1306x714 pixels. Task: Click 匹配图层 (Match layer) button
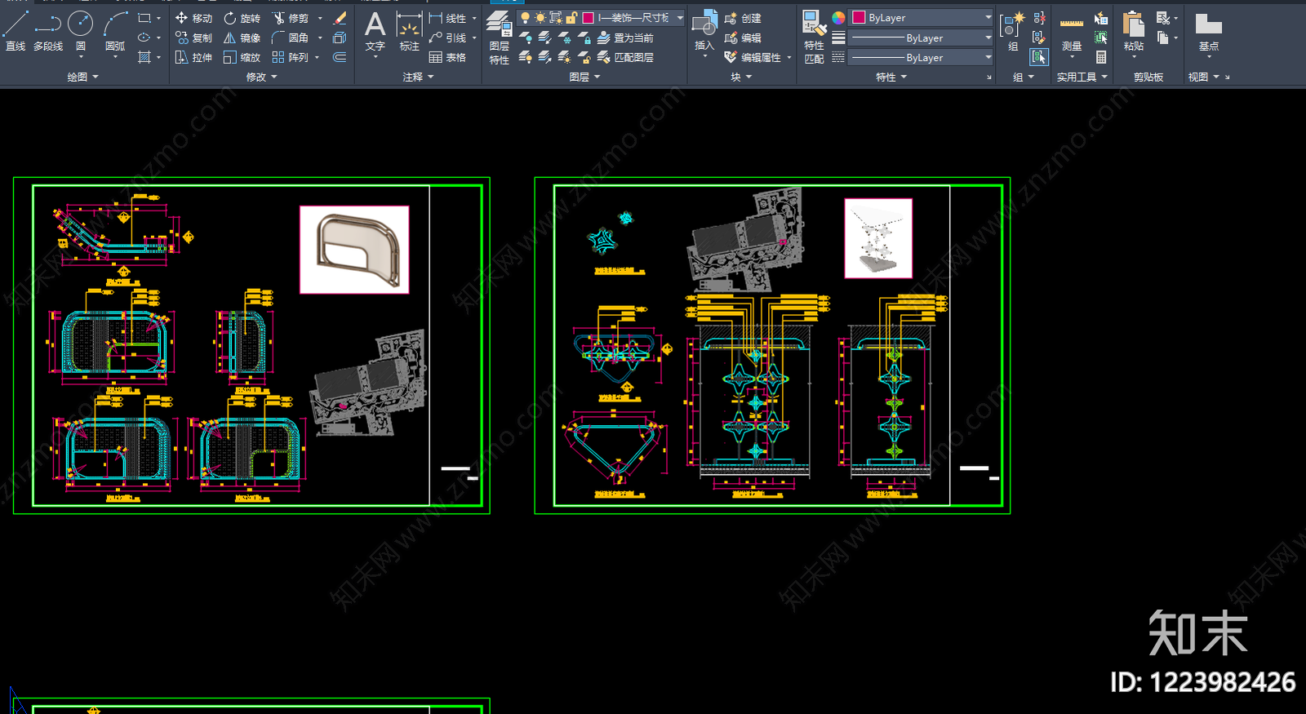coord(625,57)
